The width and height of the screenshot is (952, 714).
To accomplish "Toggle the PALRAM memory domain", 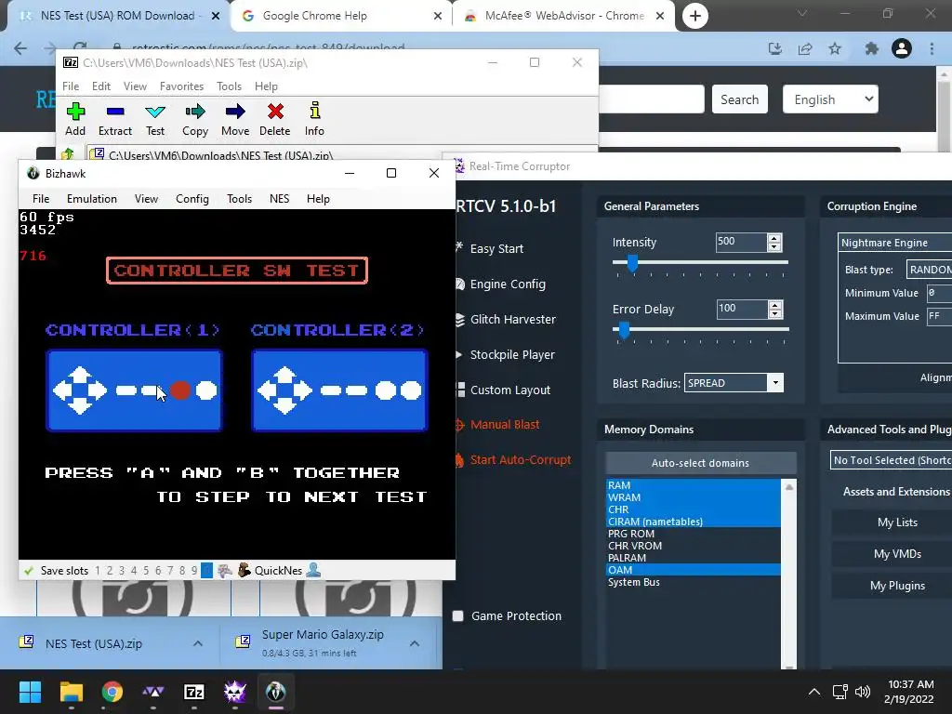I will [693, 558].
